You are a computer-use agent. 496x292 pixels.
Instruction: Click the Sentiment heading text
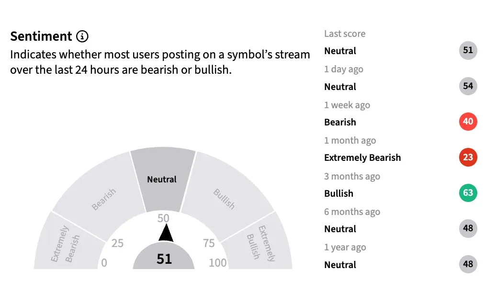41,36
